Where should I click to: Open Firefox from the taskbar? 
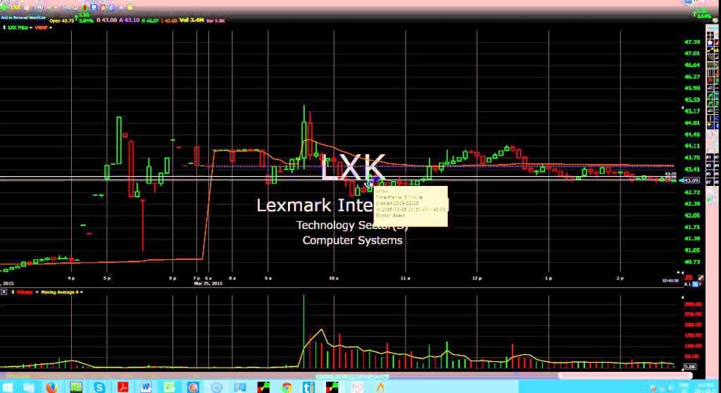[x=51, y=387]
